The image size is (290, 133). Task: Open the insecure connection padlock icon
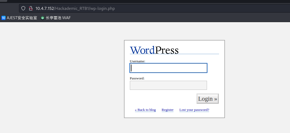click(x=31, y=8)
